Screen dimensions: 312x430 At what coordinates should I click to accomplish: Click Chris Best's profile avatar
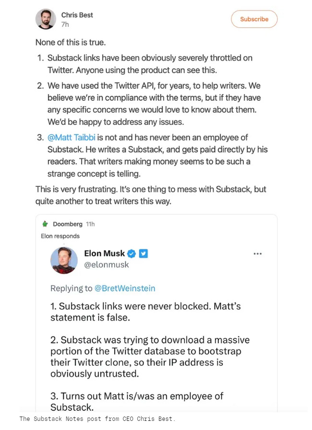[x=46, y=19]
